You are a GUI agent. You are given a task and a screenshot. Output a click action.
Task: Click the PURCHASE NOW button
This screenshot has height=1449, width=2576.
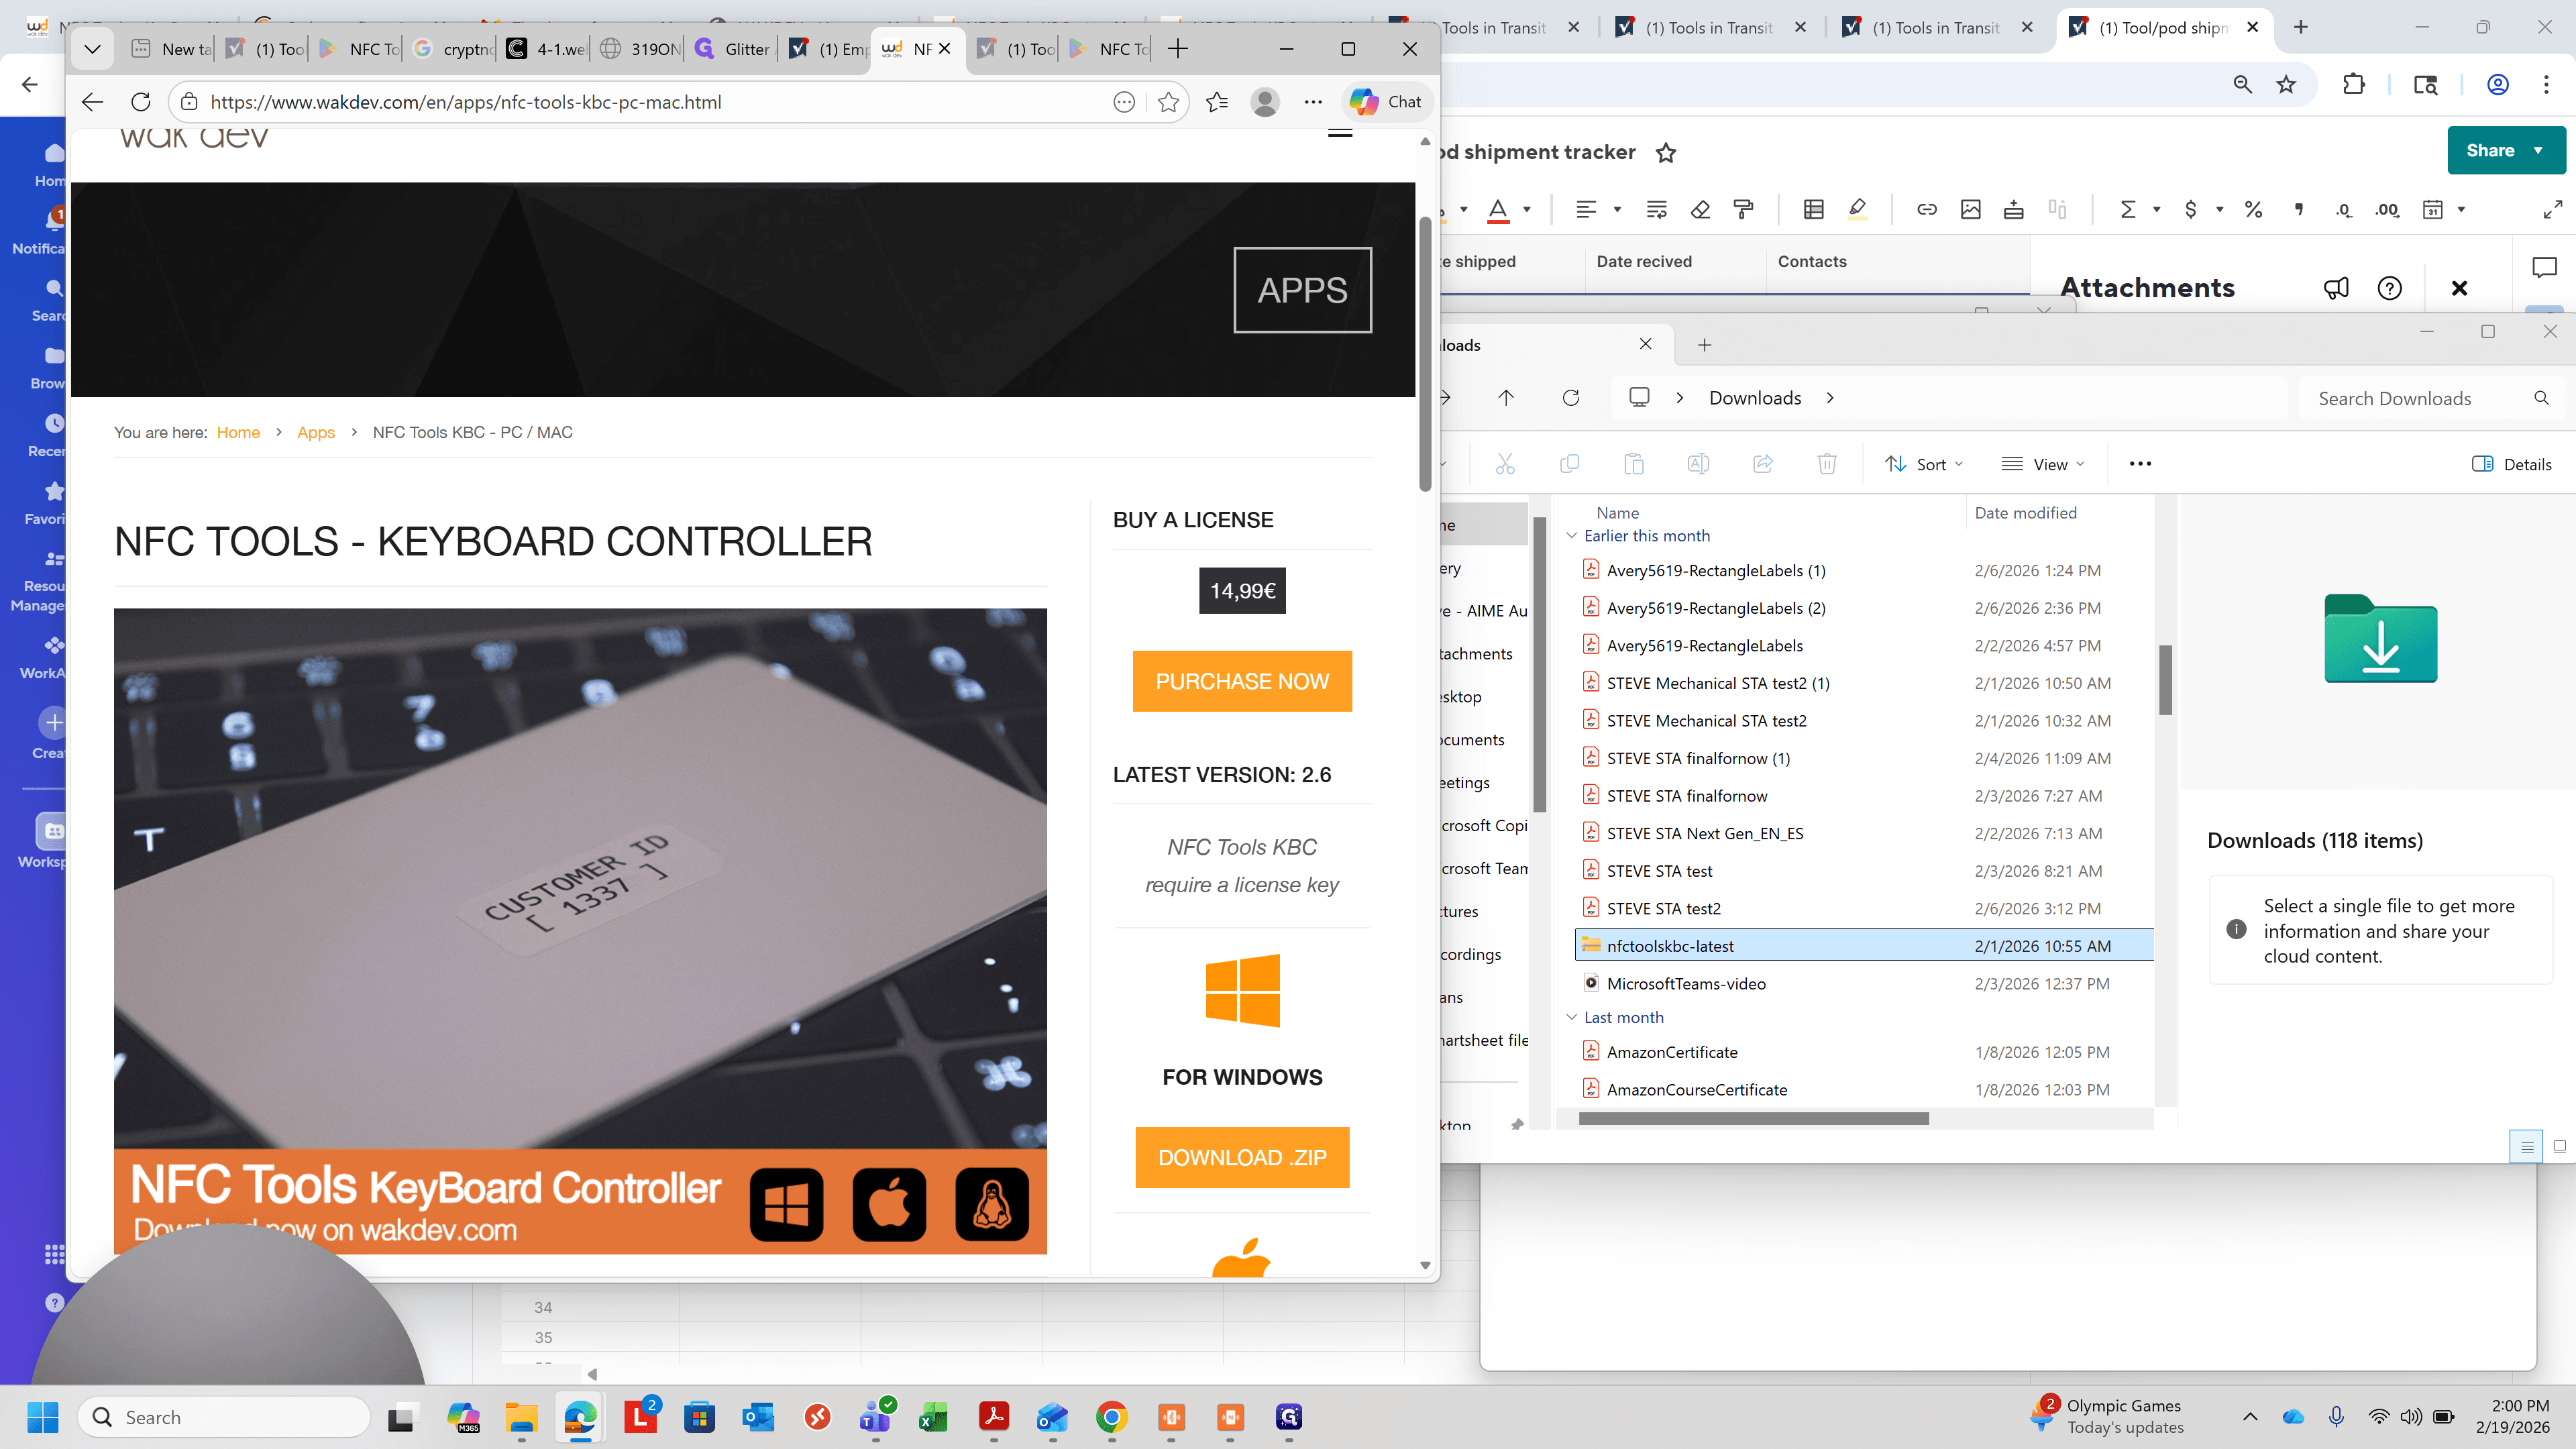(1242, 682)
